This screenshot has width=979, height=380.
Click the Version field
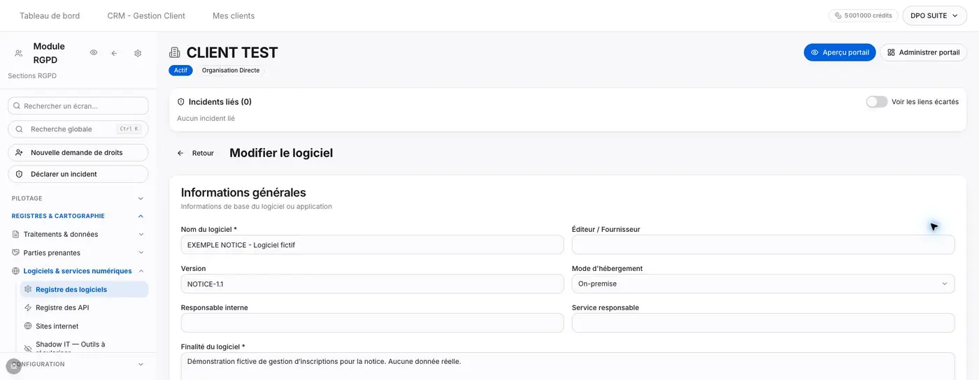pyautogui.click(x=372, y=284)
